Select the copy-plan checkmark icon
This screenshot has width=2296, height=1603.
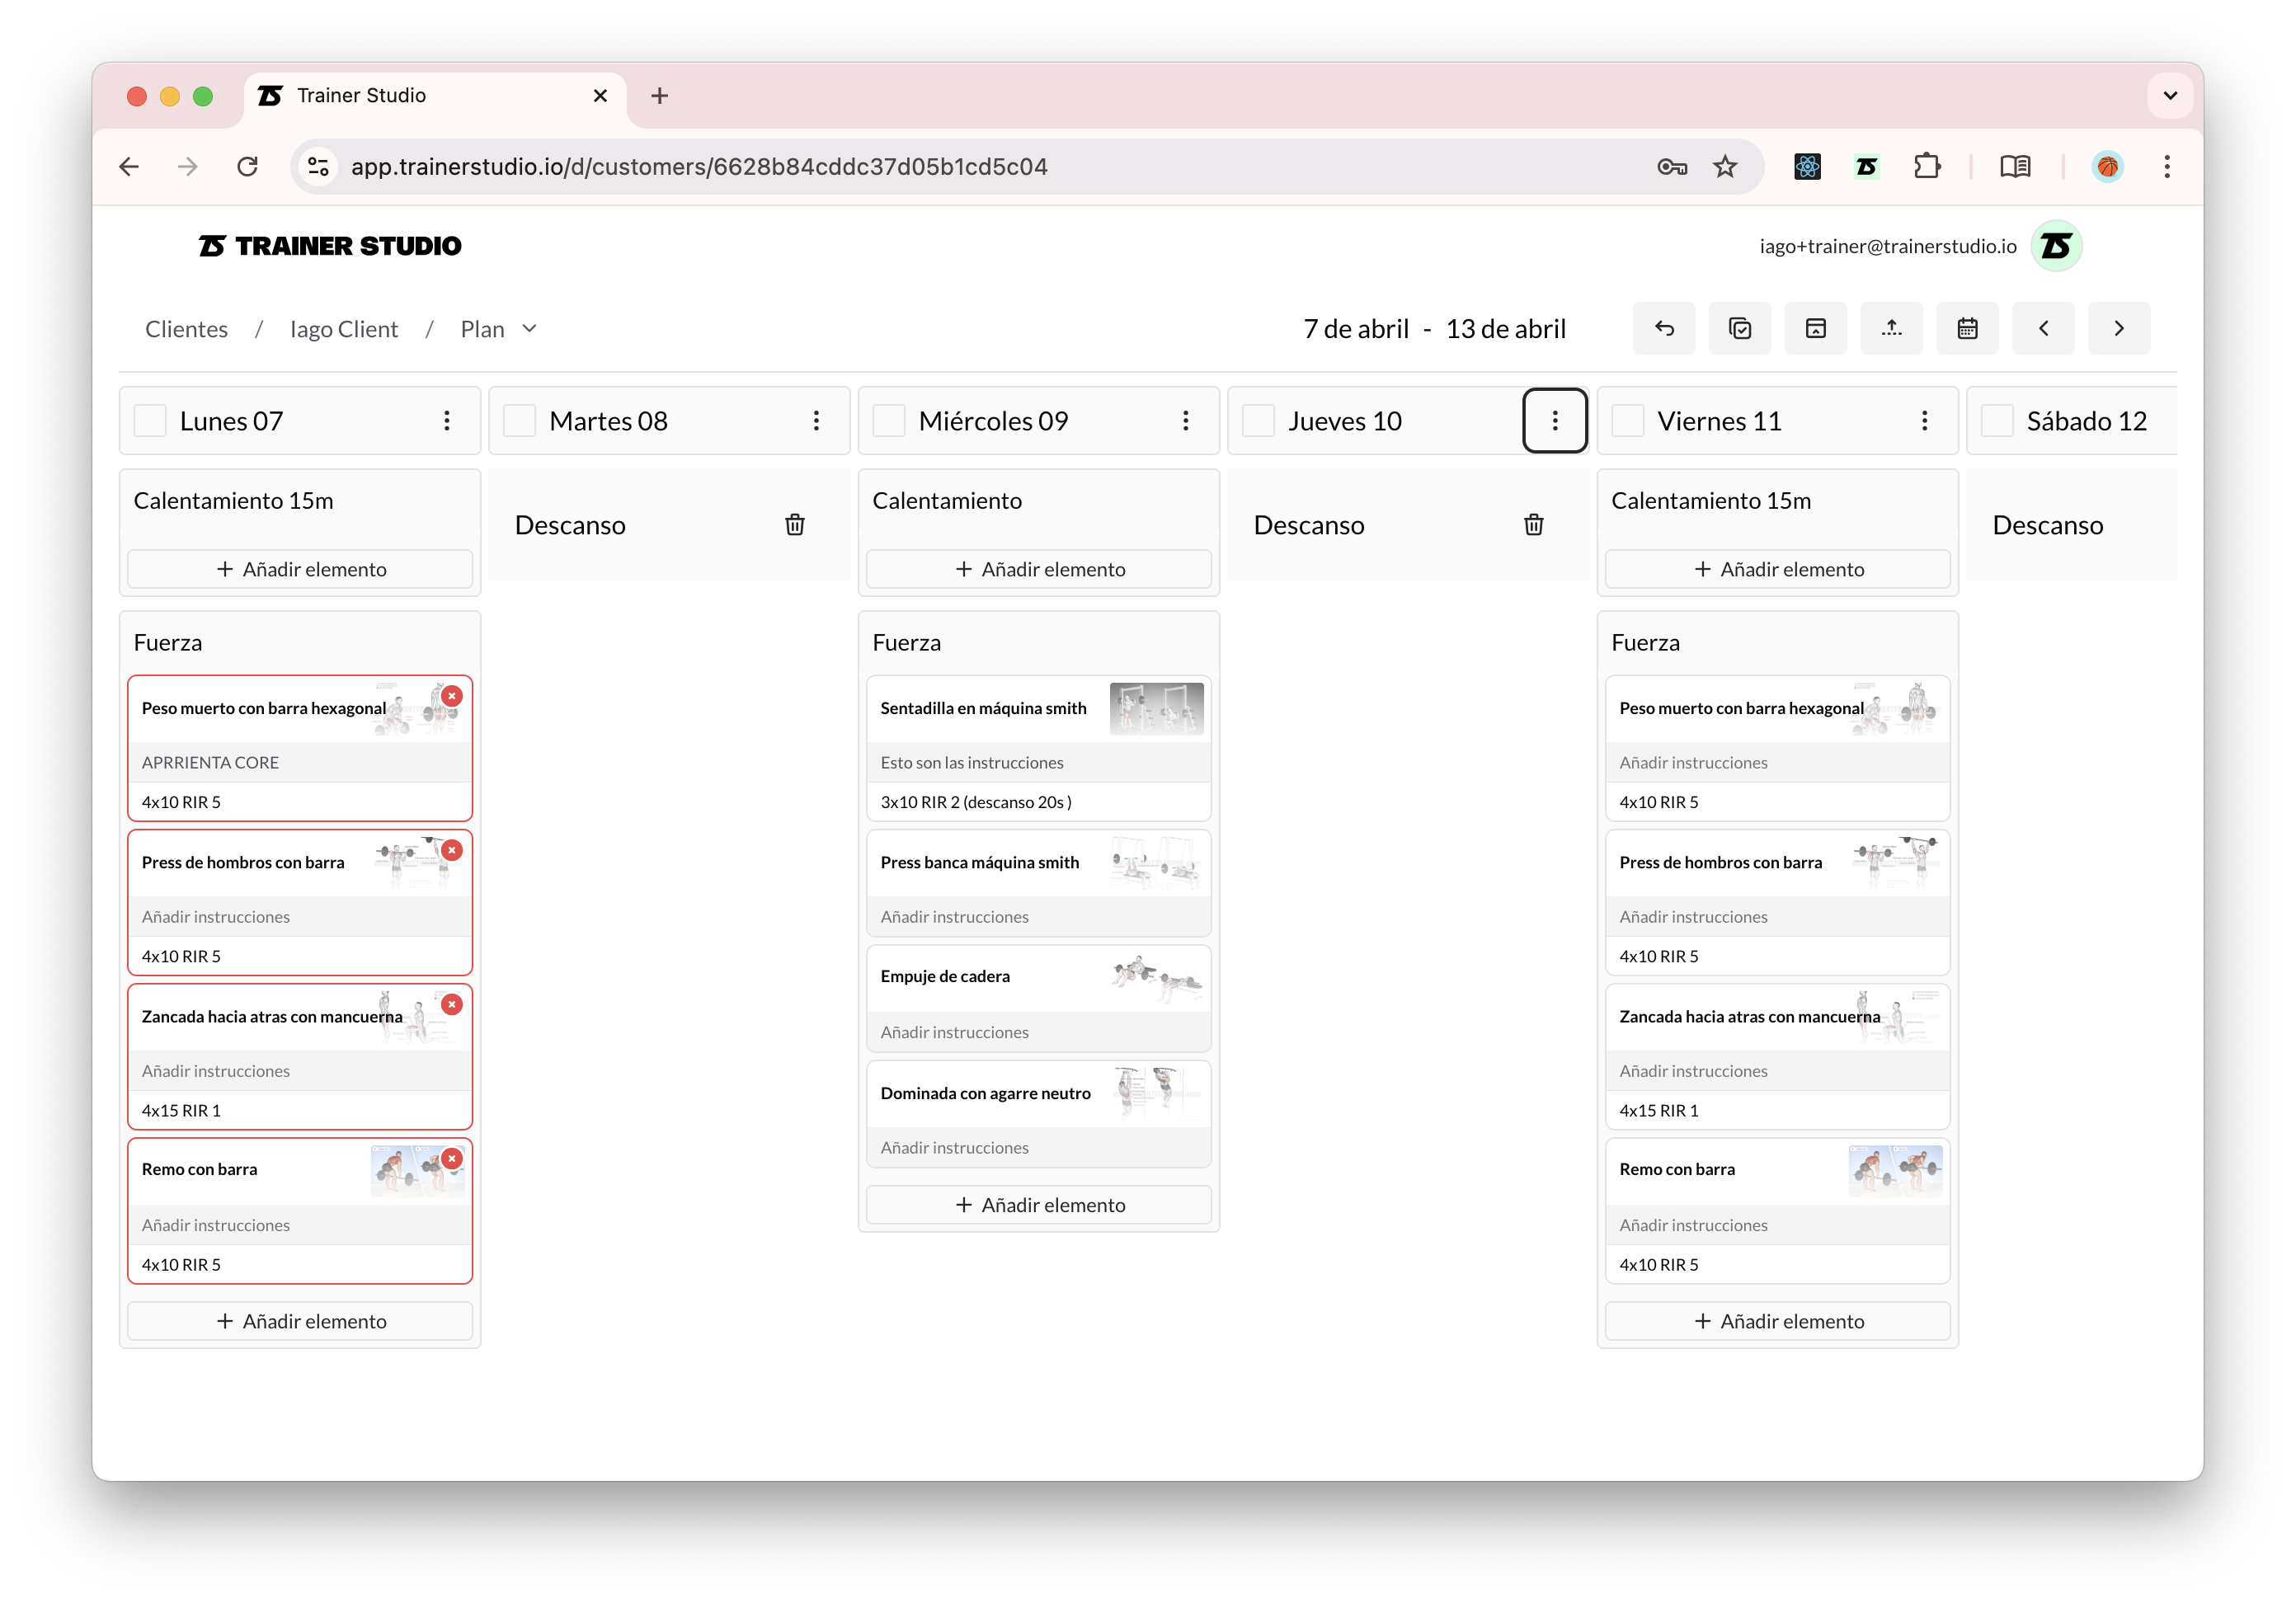(1740, 328)
